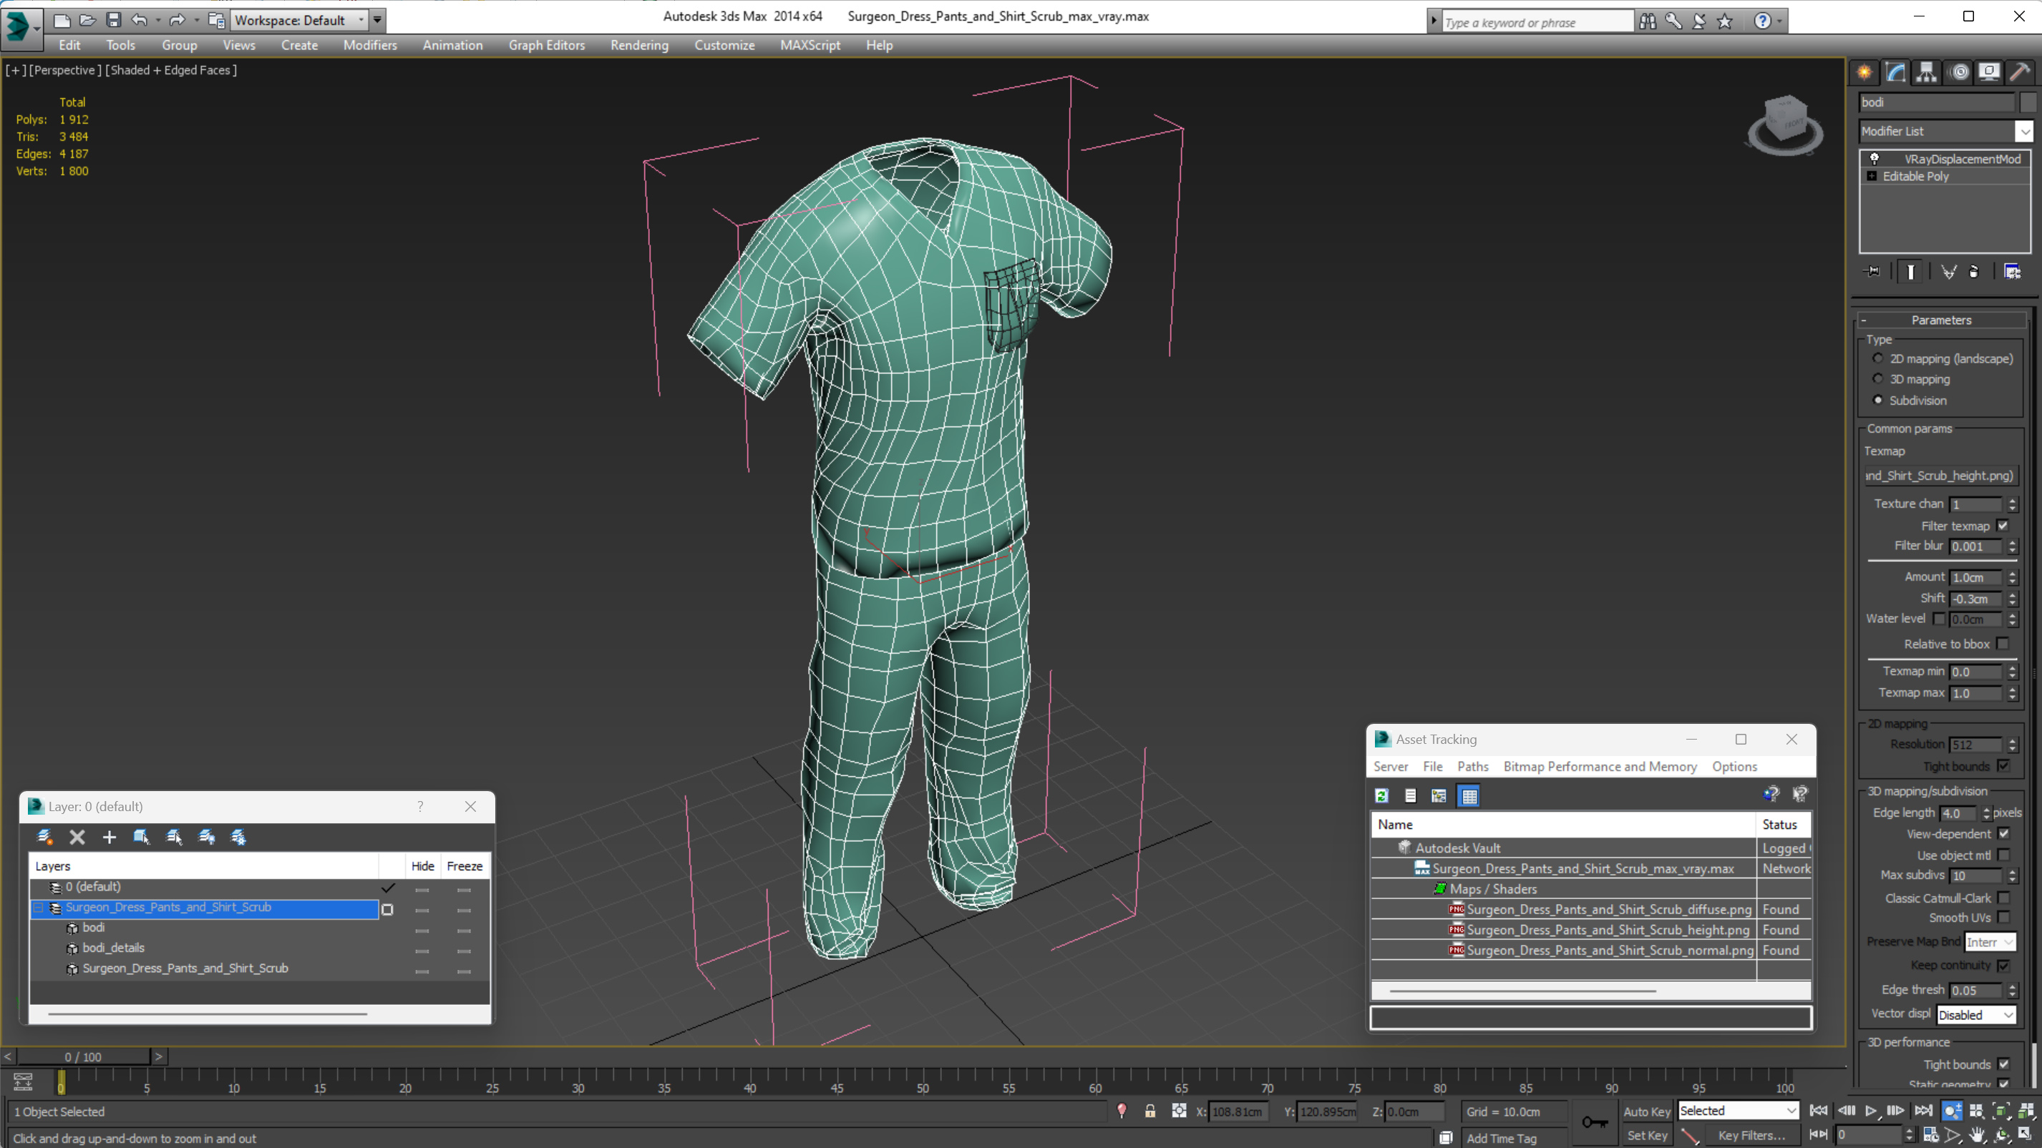Open the Modifiers menu in menu bar
This screenshot has width=2042, height=1148.
tap(369, 45)
